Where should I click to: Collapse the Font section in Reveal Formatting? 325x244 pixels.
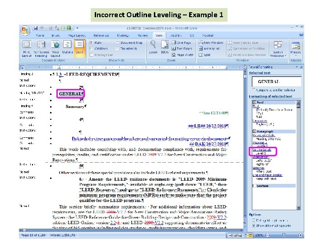click(254, 102)
